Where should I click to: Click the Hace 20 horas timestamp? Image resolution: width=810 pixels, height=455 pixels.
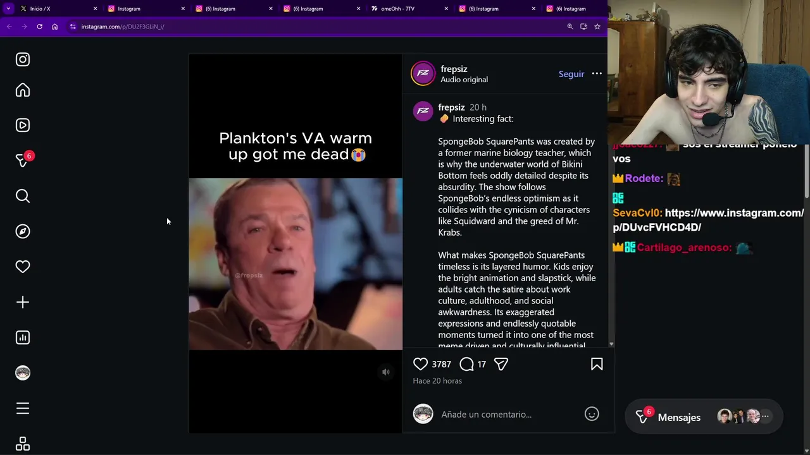point(437,381)
